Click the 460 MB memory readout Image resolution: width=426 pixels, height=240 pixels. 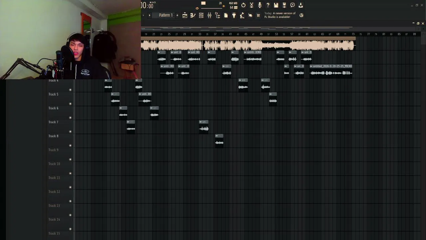[x=233, y=3]
